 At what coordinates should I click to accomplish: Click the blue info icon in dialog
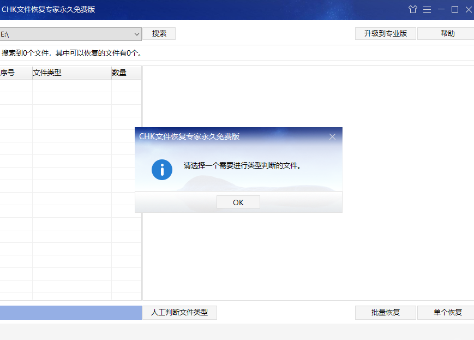pos(161,170)
